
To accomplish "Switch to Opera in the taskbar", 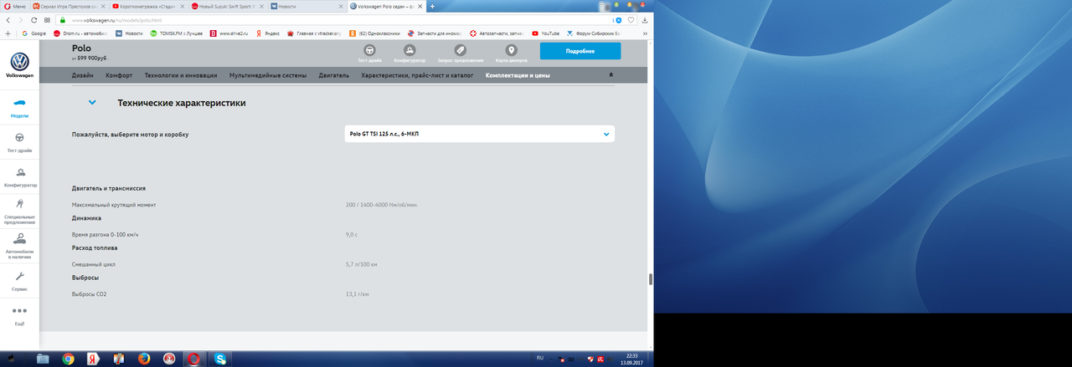I will [x=193, y=359].
